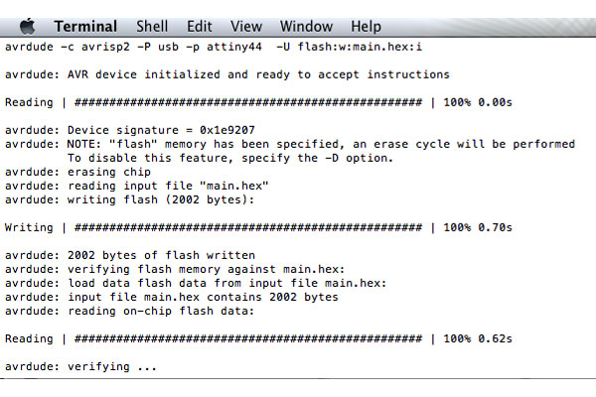596x397 pixels.
Task: Open the Shell menu
Action: click(x=152, y=27)
